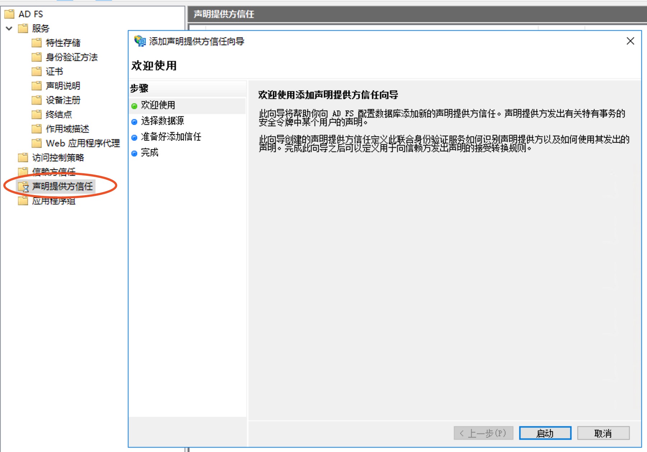Viewport: 647px width, 452px height.
Task: Click the wizard icon in dialog title
Action: (x=140, y=41)
